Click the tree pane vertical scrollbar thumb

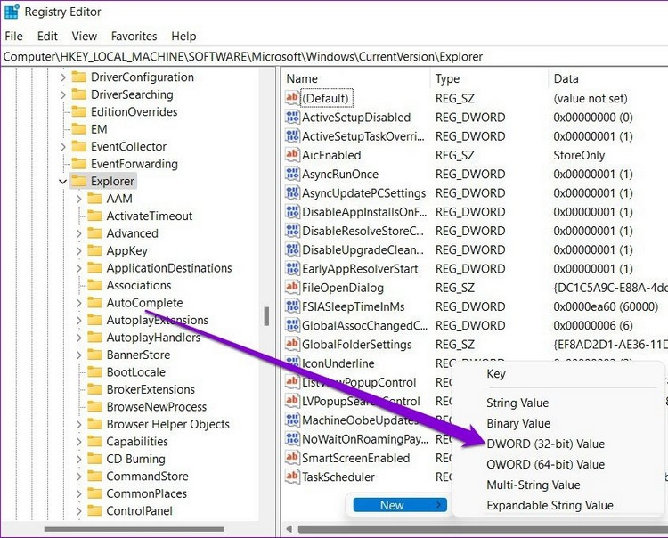266,316
